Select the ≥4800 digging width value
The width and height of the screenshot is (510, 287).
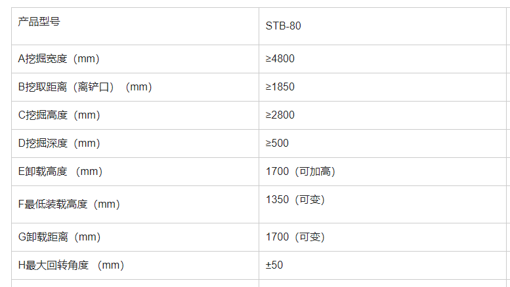point(280,59)
